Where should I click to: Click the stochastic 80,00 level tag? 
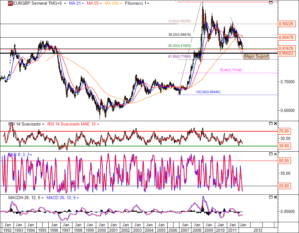(x=285, y=161)
